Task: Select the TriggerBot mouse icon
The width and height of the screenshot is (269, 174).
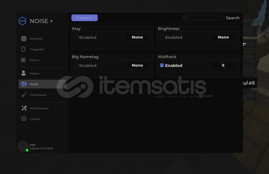Action: (23, 49)
